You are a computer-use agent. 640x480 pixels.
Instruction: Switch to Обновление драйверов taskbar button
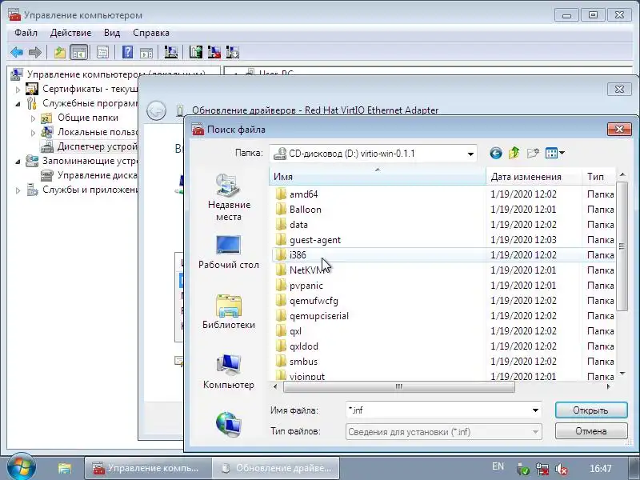276,468
